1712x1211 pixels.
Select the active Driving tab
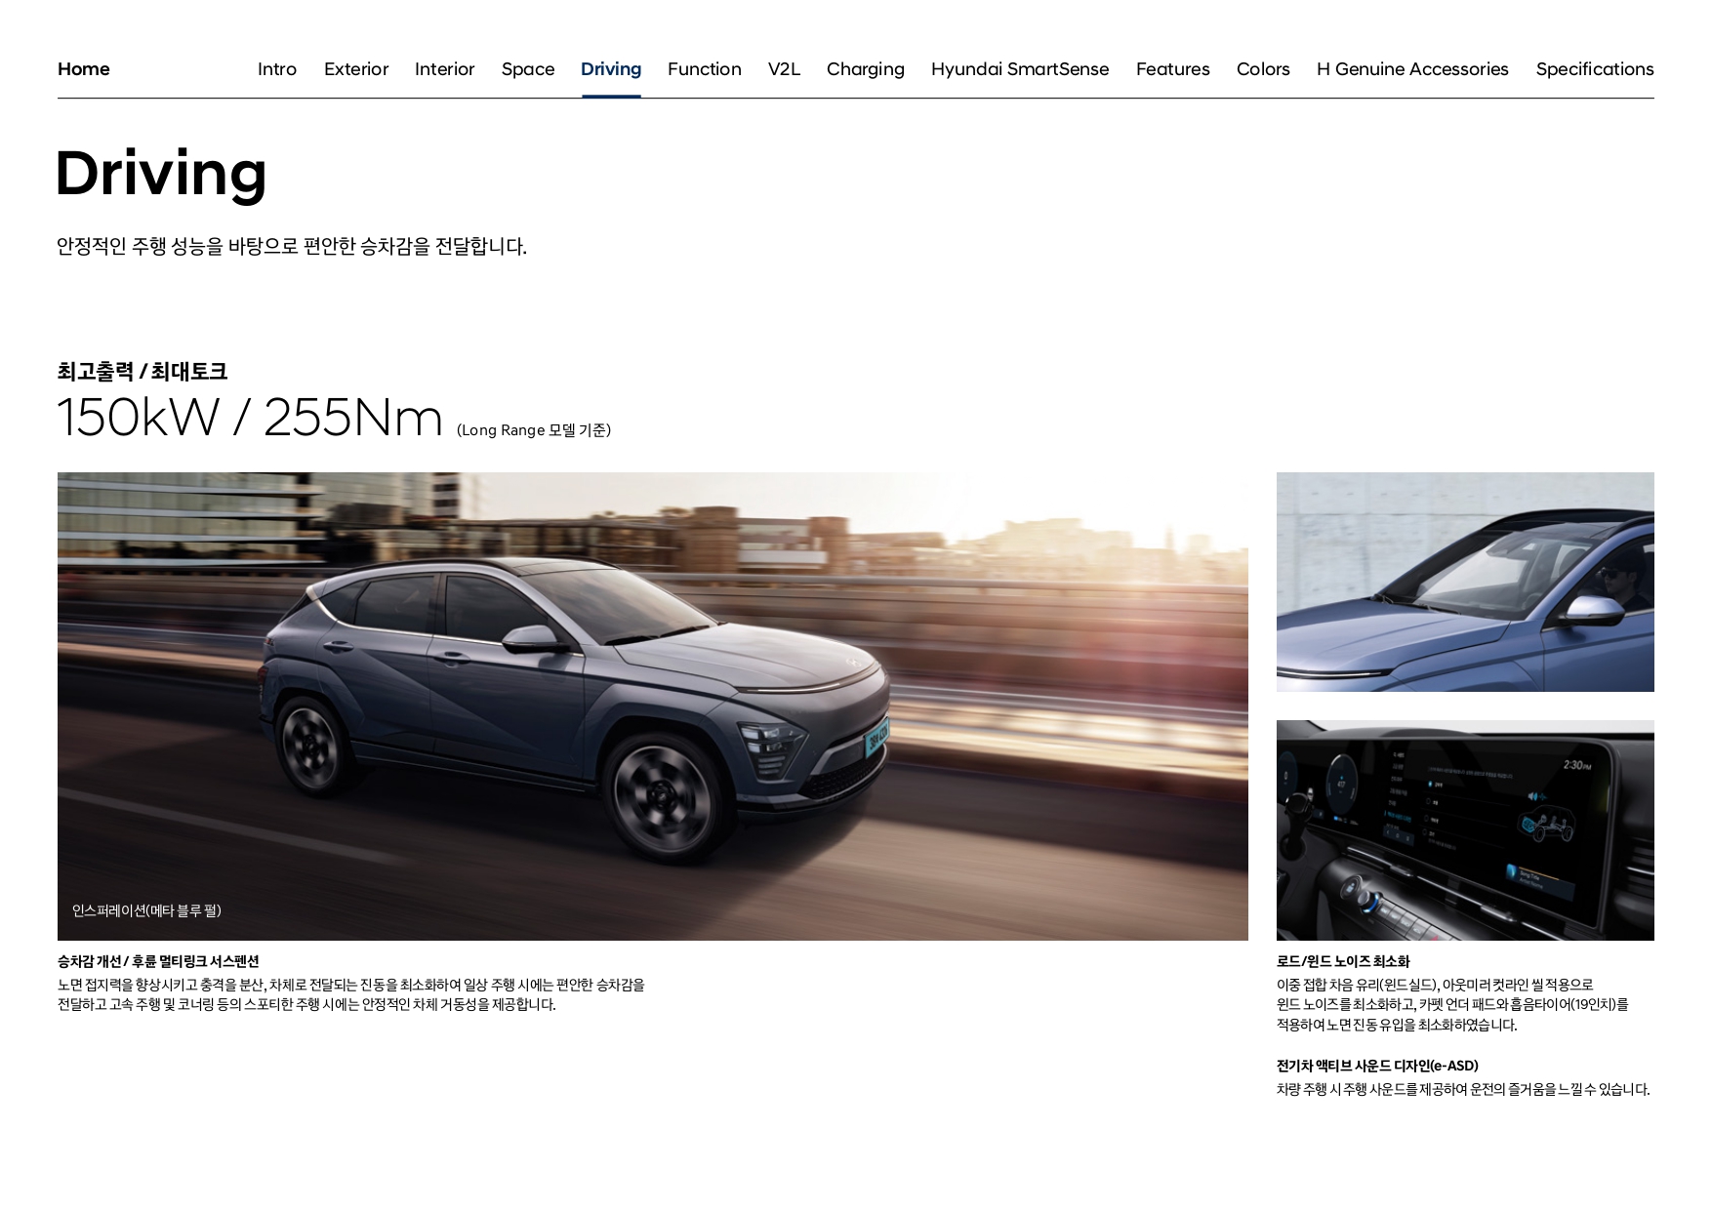click(x=611, y=69)
